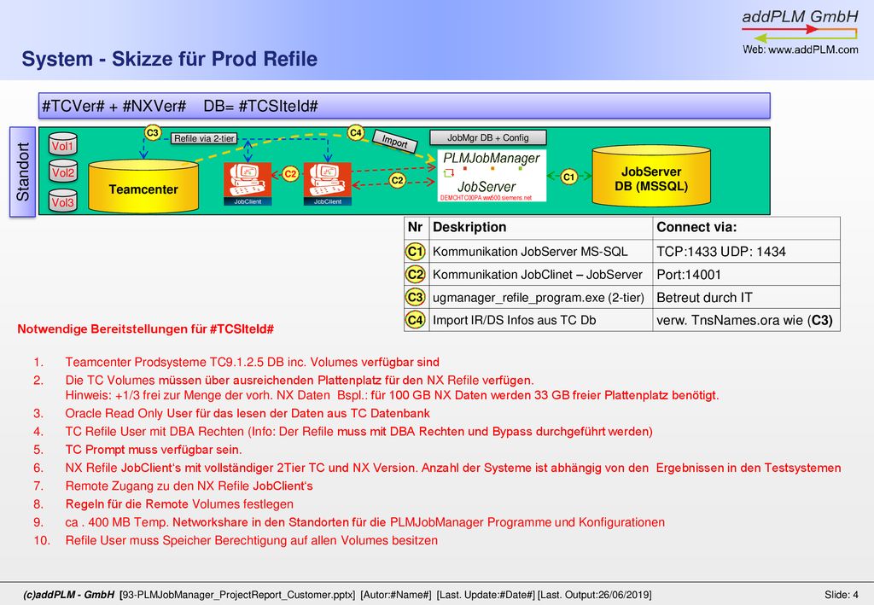Click list item 'TC Prompt muss verfügbar sein.'
Screen dimensions: 874x605
[154, 450]
